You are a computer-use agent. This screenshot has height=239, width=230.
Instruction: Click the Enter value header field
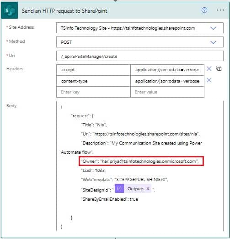point(167,92)
